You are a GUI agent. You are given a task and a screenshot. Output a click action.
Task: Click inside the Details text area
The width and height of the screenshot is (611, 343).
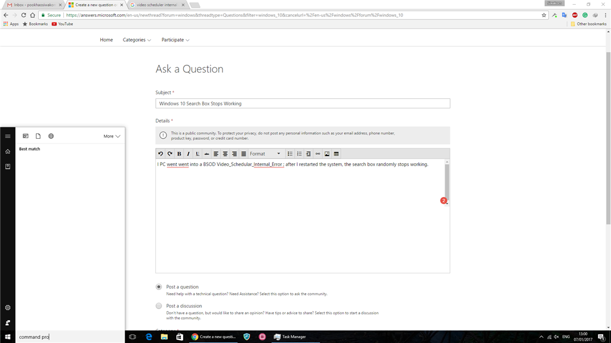tap(300, 216)
